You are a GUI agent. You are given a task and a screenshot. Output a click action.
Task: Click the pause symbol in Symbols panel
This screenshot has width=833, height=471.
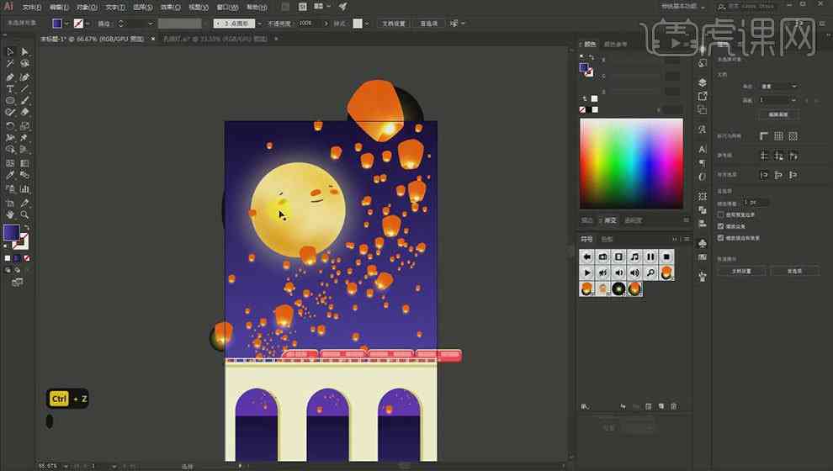point(650,257)
